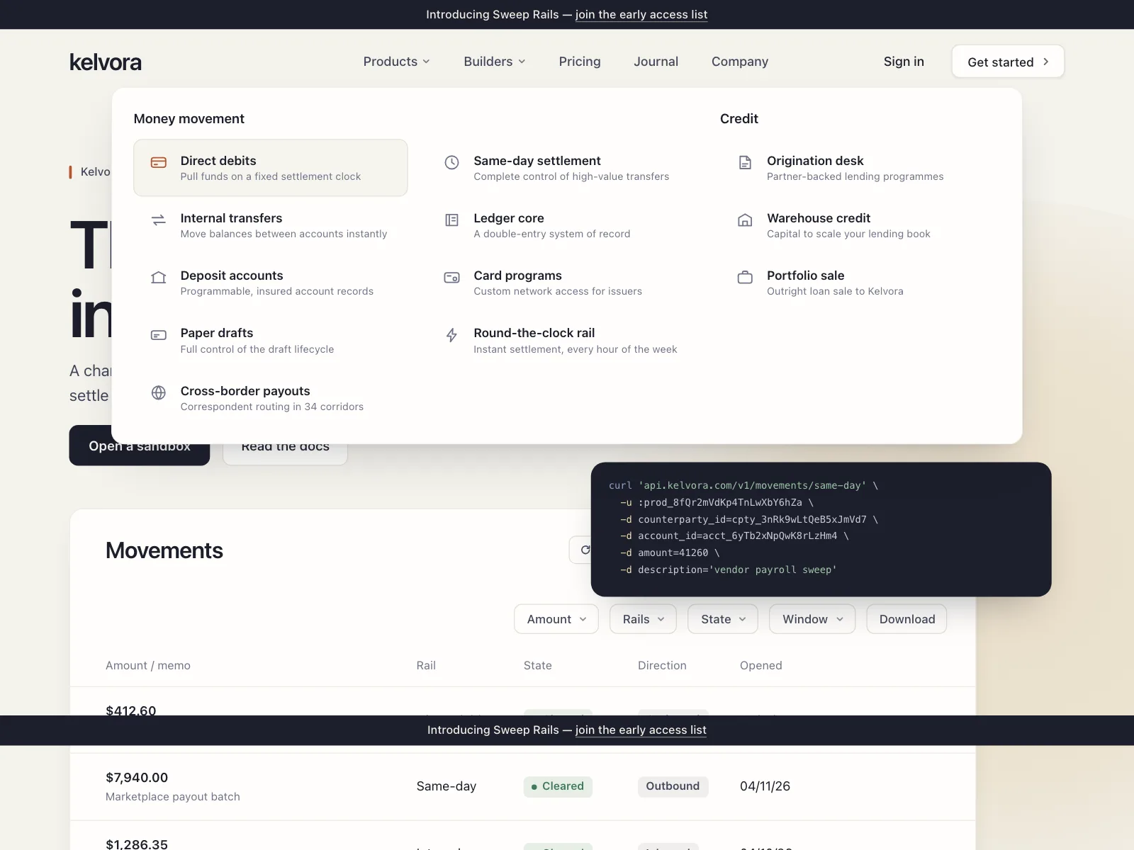The image size is (1134, 850).
Task: Expand the Builders navigation dropdown
Action: coord(495,62)
